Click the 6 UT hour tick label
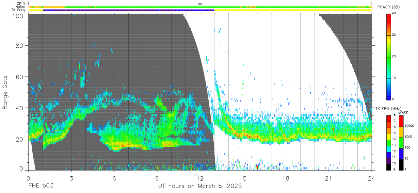Screen dimensions: 418x193 114,178
